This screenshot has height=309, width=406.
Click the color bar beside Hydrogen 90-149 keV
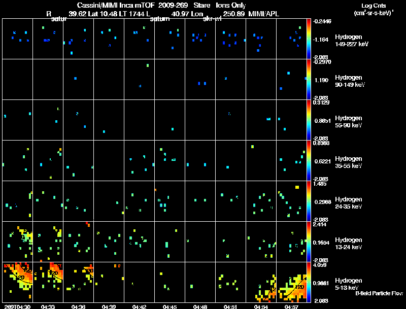309,80
